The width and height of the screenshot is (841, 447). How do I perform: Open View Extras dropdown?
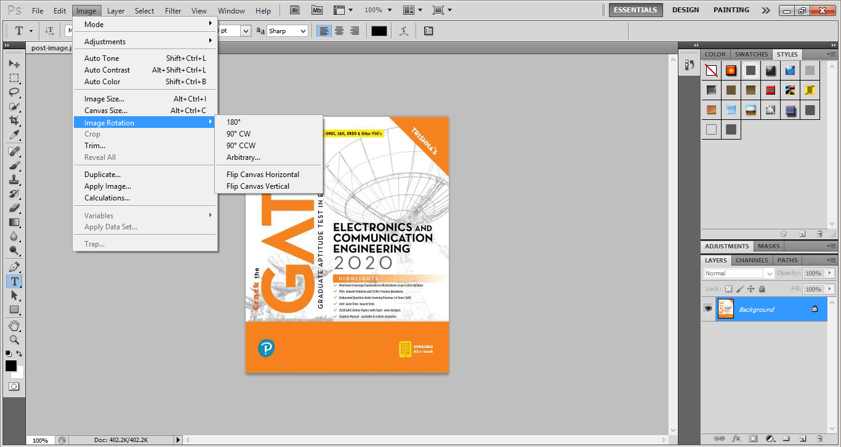pos(343,10)
